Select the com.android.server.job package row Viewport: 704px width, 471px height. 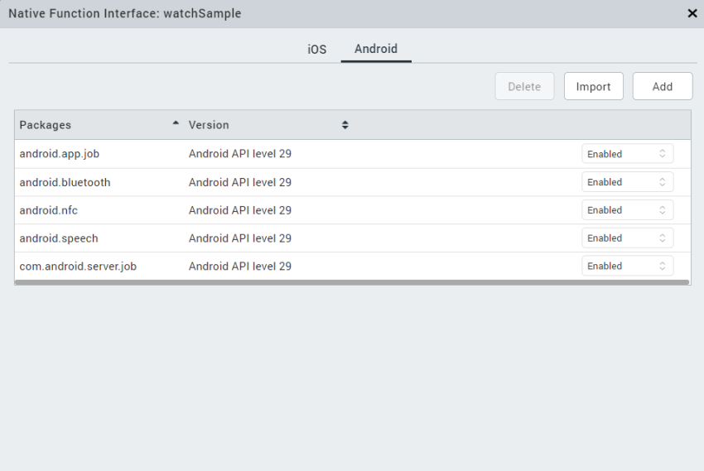click(x=78, y=267)
